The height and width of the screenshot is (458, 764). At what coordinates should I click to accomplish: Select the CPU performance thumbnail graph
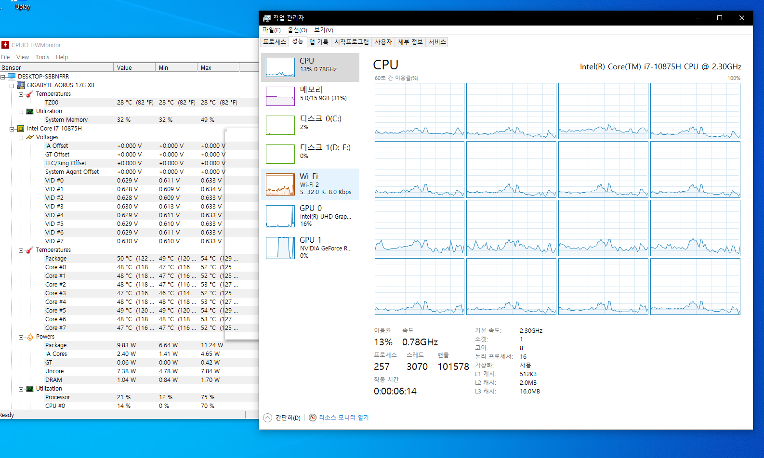pyautogui.click(x=280, y=67)
